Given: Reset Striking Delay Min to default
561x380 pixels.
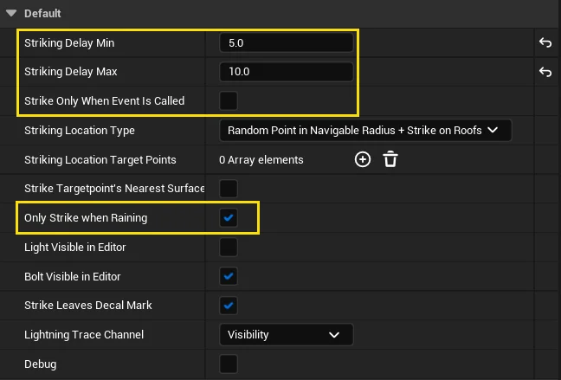Looking at the screenshot, I should point(545,42).
